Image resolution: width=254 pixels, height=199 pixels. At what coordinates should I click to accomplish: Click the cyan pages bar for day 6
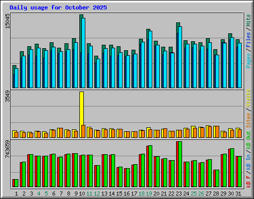54,67
